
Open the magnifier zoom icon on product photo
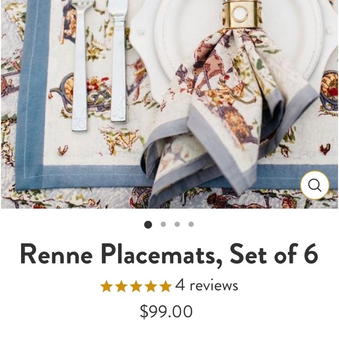pyautogui.click(x=314, y=185)
